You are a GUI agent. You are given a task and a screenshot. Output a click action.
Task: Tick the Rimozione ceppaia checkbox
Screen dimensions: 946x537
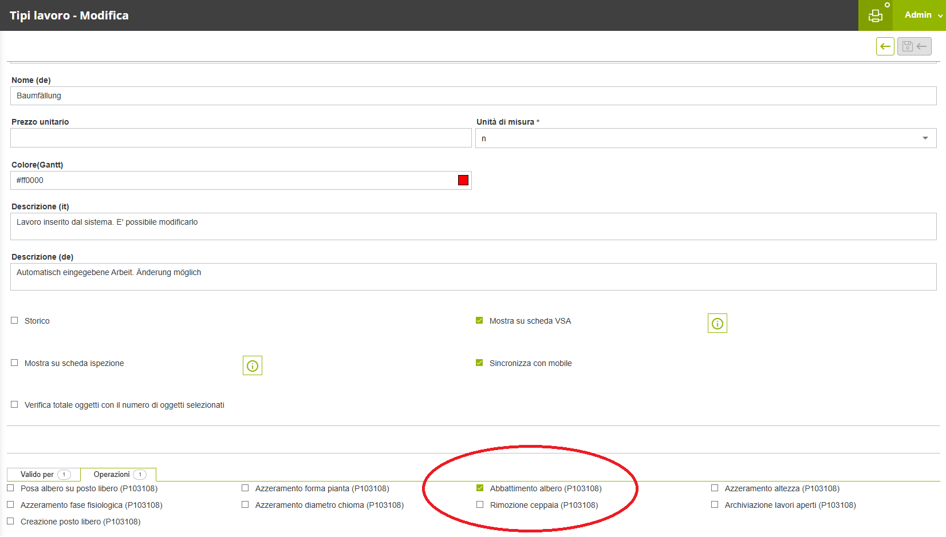coord(480,505)
